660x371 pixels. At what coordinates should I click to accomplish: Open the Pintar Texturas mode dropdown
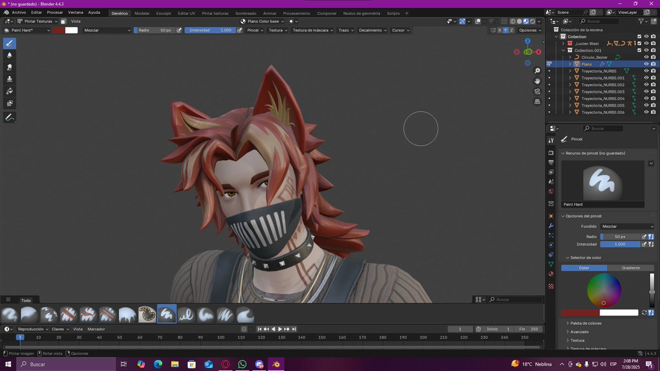[x=37, y=21]
